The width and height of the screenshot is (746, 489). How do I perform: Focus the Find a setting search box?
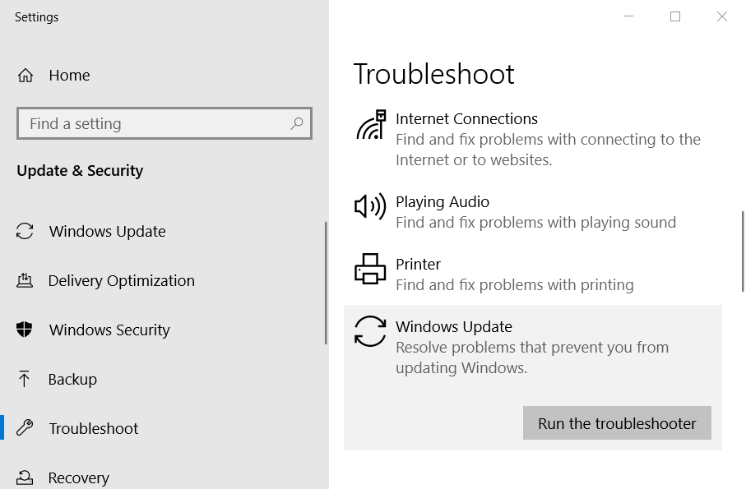coord(164,123)
